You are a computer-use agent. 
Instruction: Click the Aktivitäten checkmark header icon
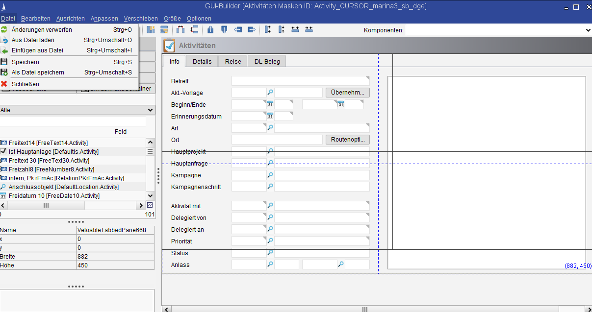click(169, 46)
